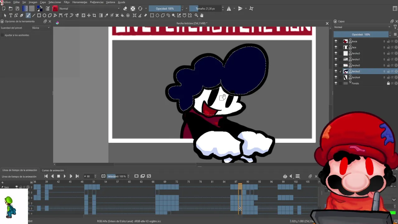Open 'Suavidad del pincel' Básica dropdown
398x224 pixels.
click(41, 28)
